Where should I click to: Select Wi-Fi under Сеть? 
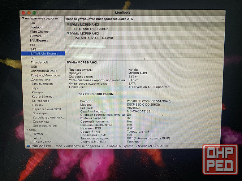click(x=37, y=138)
